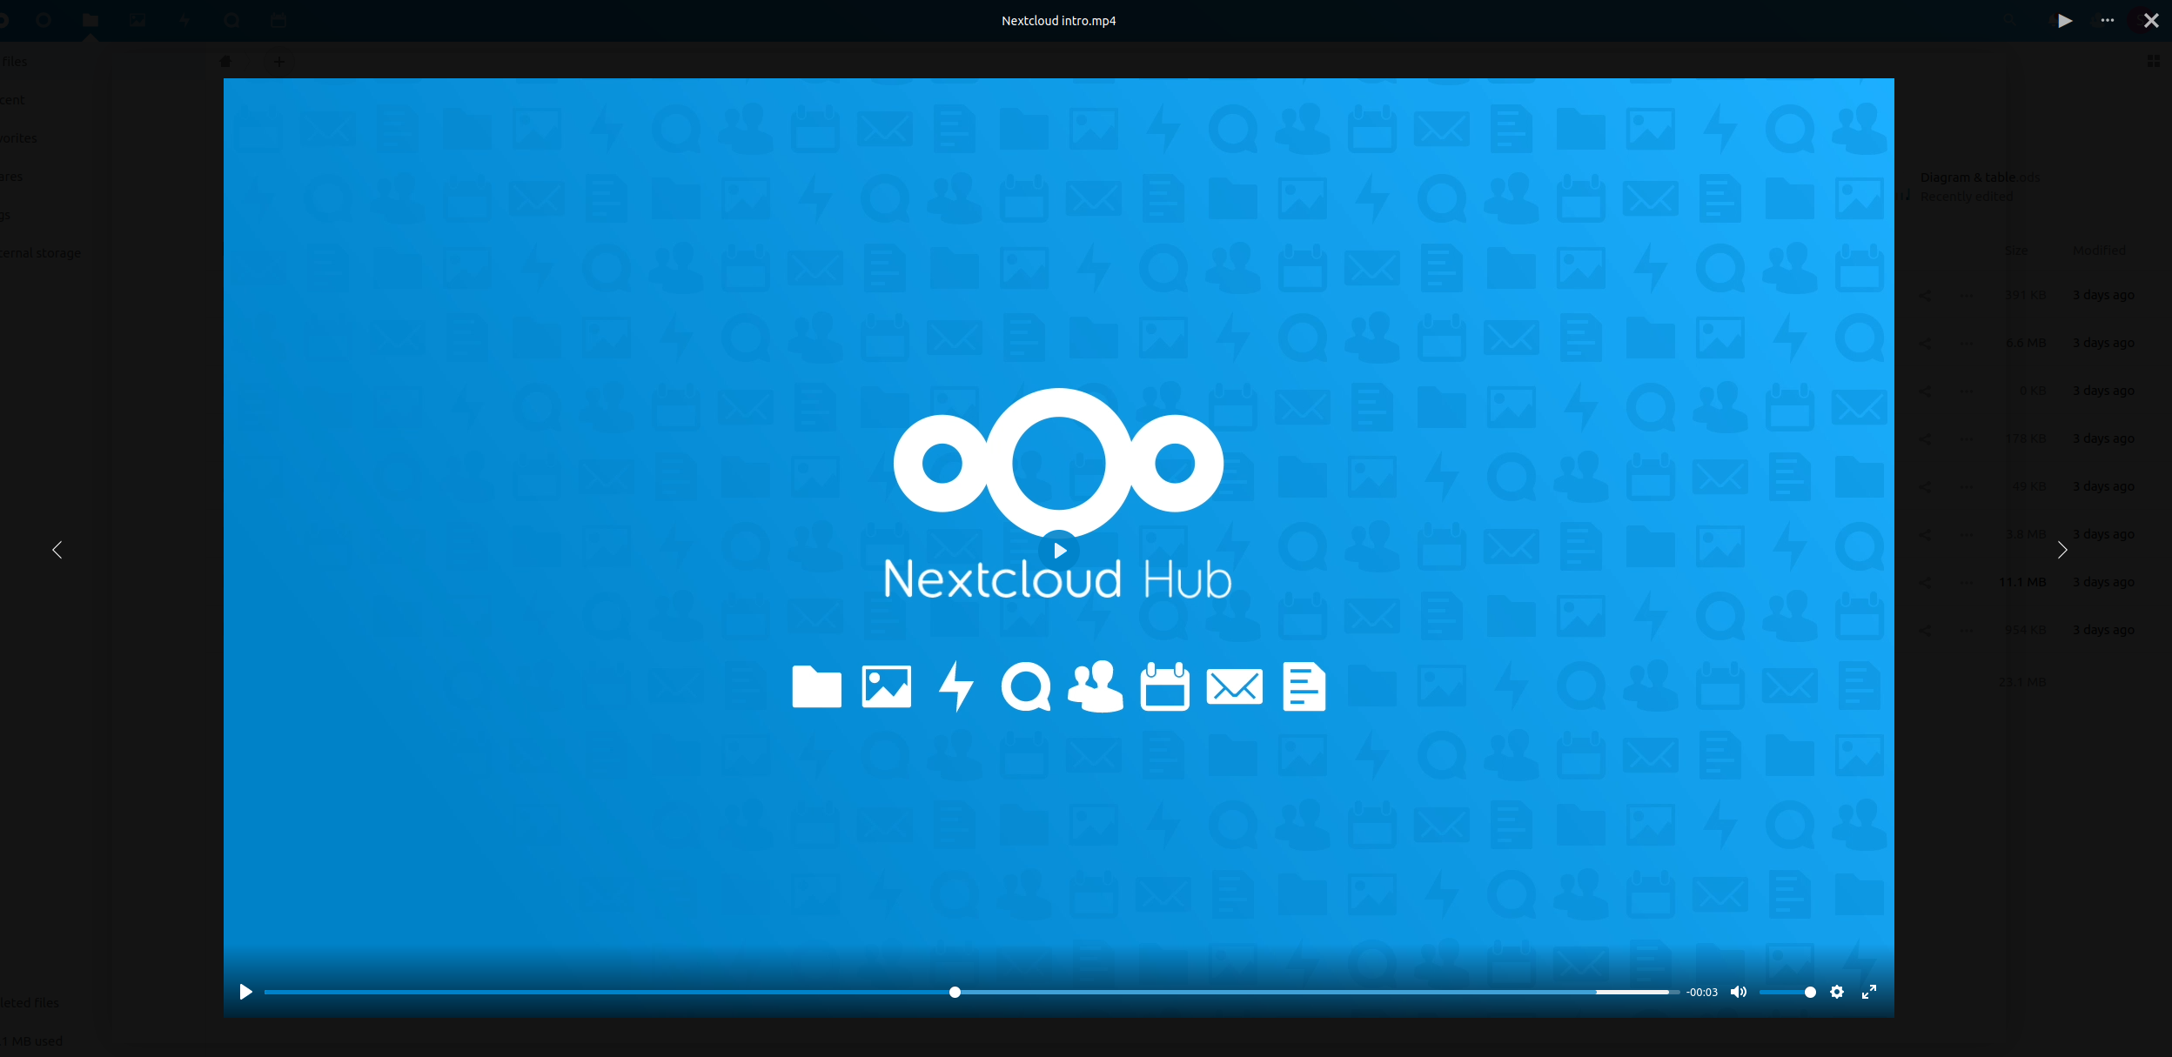Close the video viewer
Viewport: 2172px width, 1057px height.
click(2151, 21)
